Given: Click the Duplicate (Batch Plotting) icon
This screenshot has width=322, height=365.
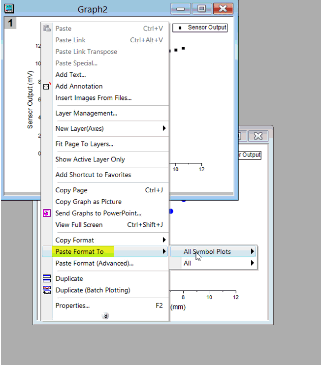Looking at the screenshot, I should [x=47, y=290].
